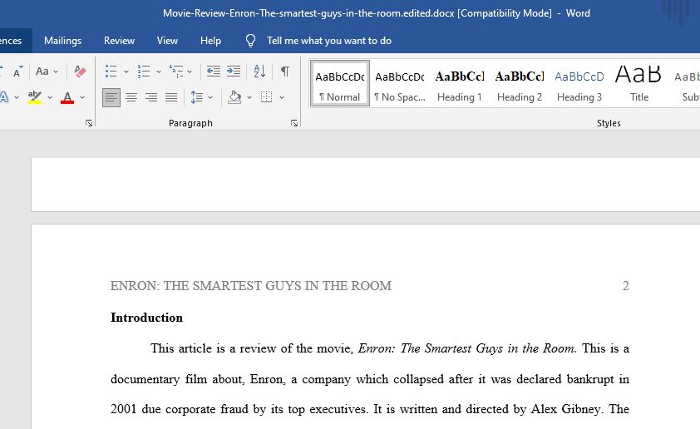Justify the paragraph text
Image resolution: width=700 pixels, height=429 pixels.
click(171, 97)
